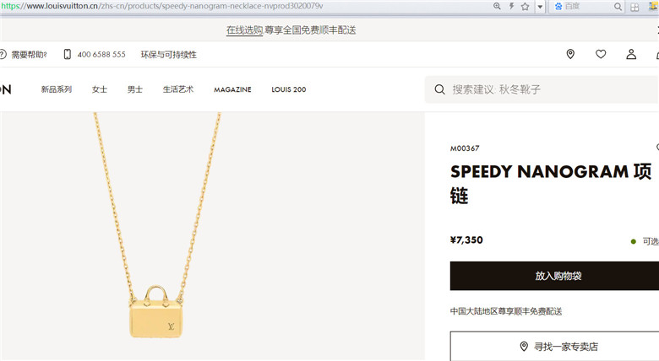659x361 pixels.
Task: Click the browser search box magnifier icon
Action: pyautogui.click(x=618, y=7)
